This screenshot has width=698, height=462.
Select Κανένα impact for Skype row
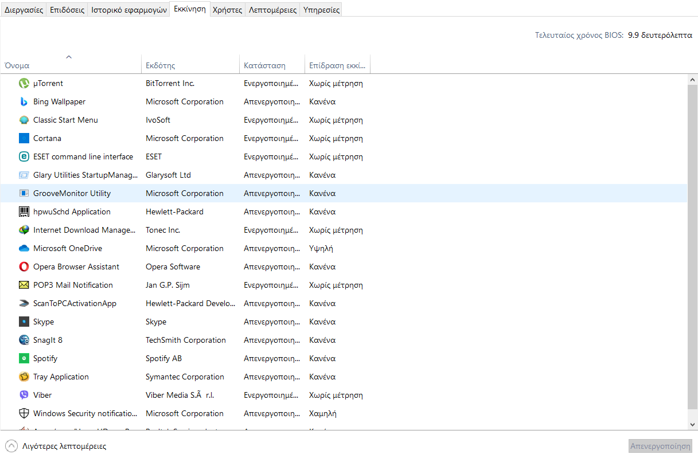click(322, 322)
